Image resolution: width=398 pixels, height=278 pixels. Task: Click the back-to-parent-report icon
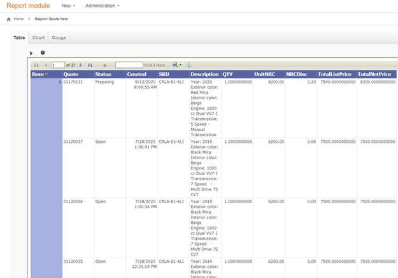pyautogui.click(x=104, y=65)
